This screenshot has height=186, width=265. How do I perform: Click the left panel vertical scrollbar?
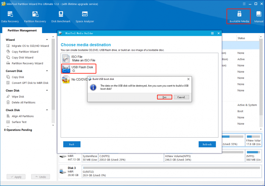point(53,74)
